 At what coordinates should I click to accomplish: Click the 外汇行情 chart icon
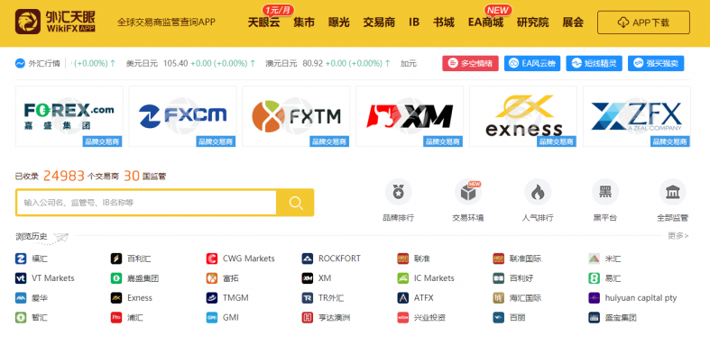pyautogui.click(x=20, y=63)
